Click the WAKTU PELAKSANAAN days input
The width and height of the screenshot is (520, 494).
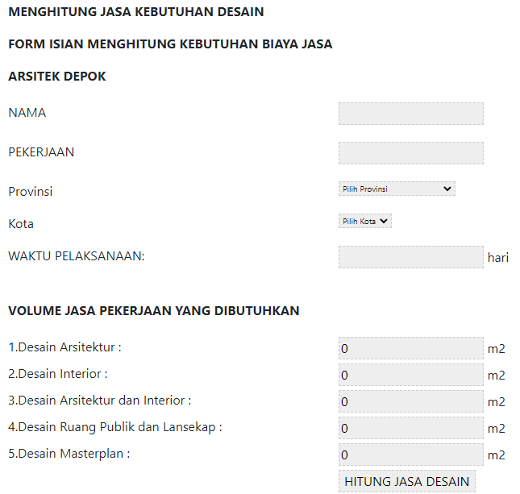[x=410, y=257]
